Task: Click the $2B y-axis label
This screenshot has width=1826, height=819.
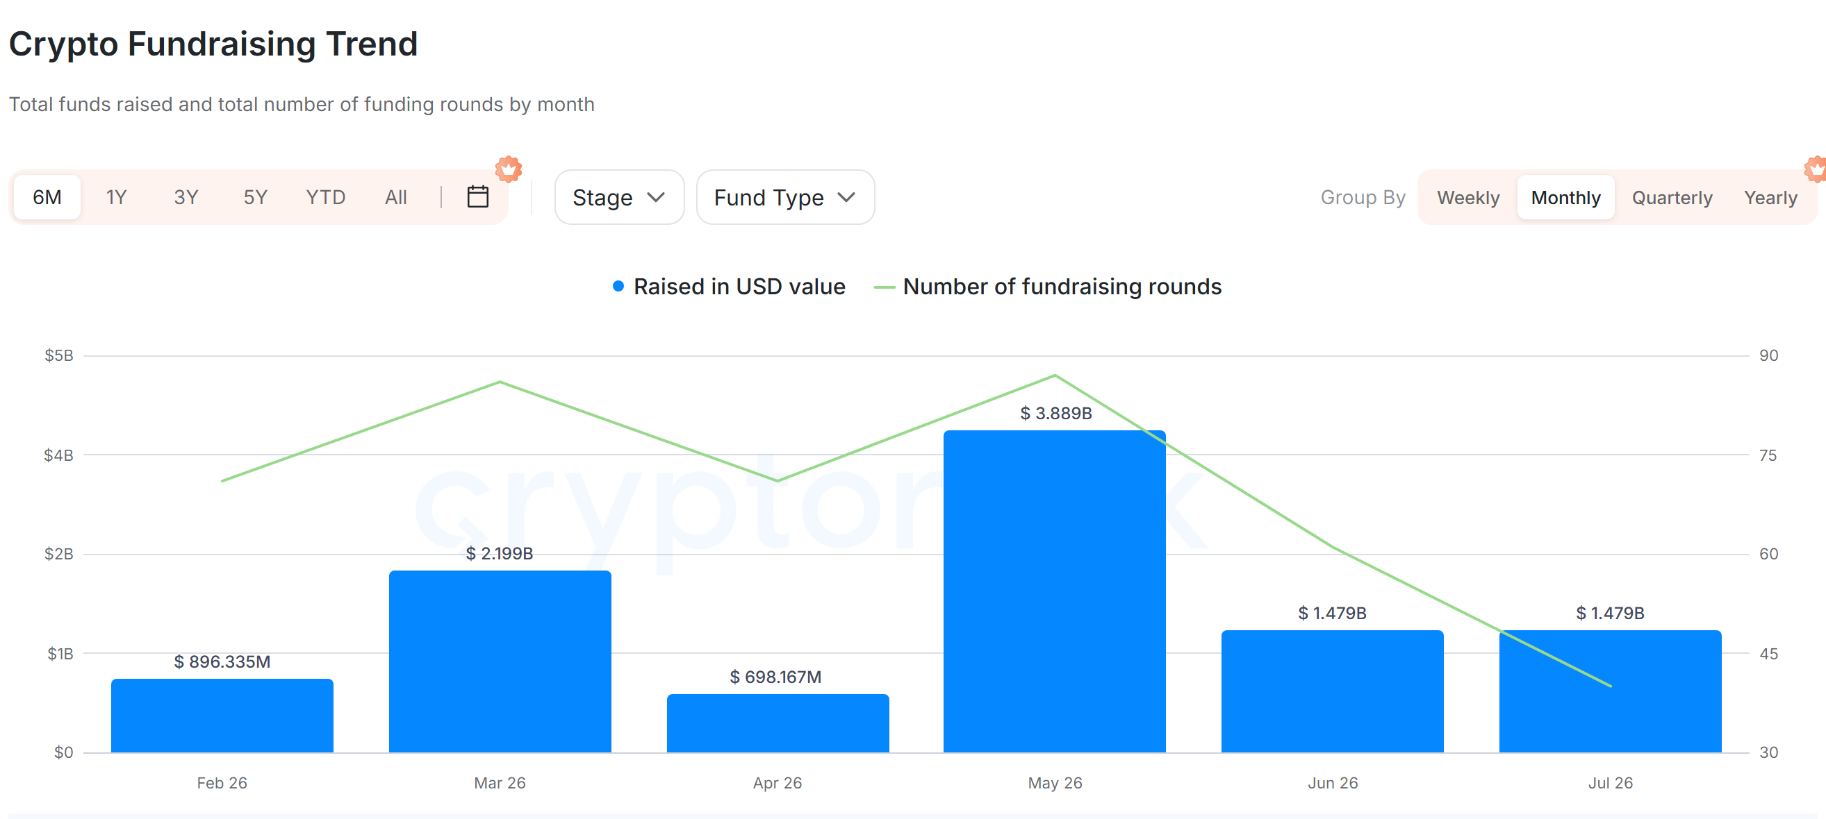Action: 59,554
